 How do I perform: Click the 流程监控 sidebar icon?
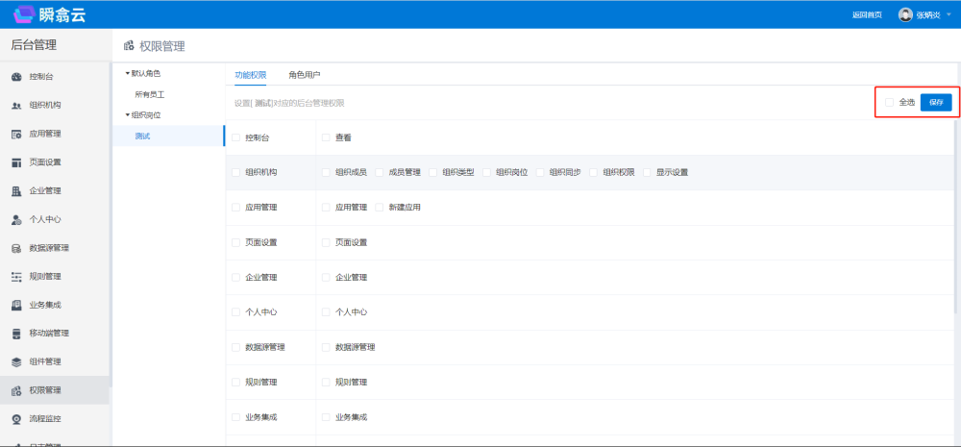click(16, 419)
